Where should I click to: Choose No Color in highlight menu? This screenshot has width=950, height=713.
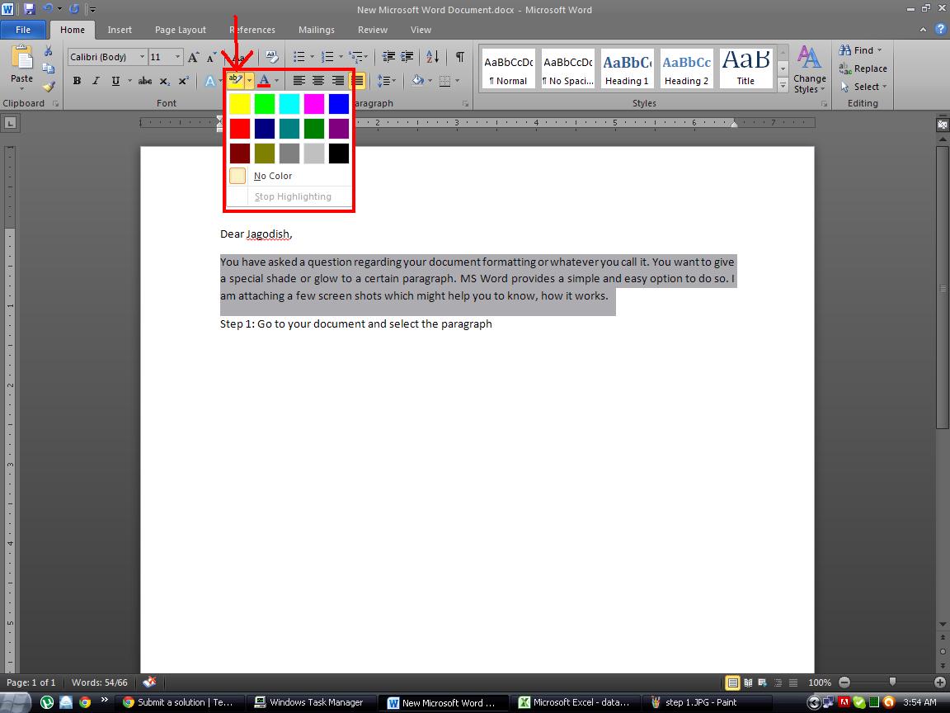coord(272,176)
